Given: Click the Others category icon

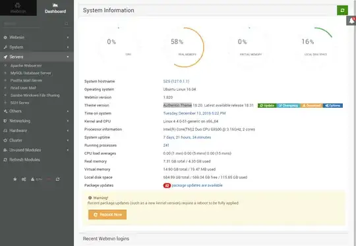Looking at the screenshot, I should pyautogui.click(x=5, y=111).
